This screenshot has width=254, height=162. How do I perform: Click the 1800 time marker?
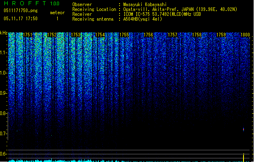[245, 35]
